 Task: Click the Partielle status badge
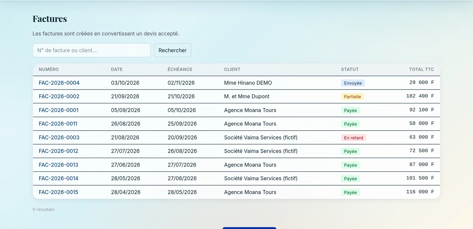click(x=352, y=97)
